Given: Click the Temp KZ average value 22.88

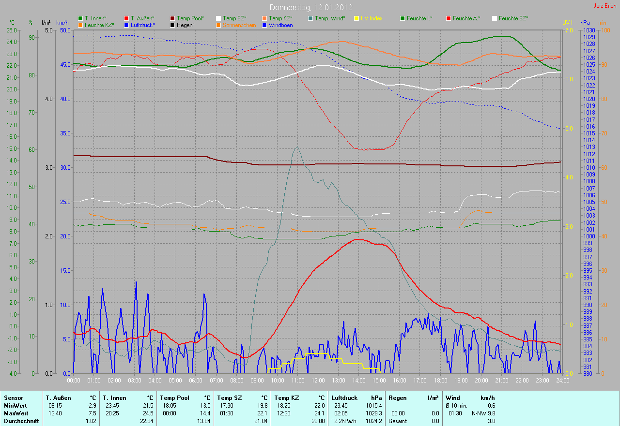Looking at the screenshot, I should pyautogui.click(x=318, y=421).
